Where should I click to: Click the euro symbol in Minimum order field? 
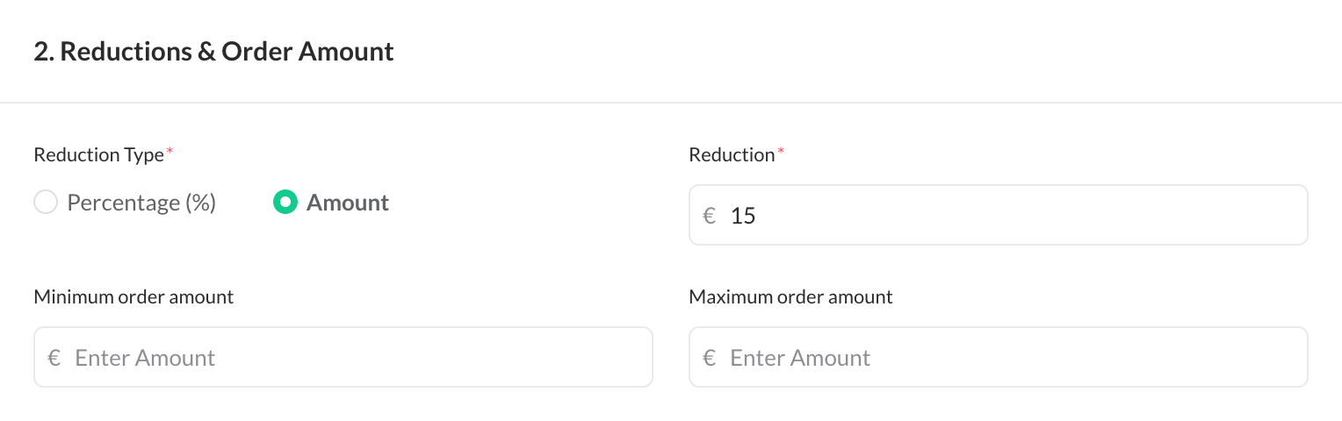point(54,358)
